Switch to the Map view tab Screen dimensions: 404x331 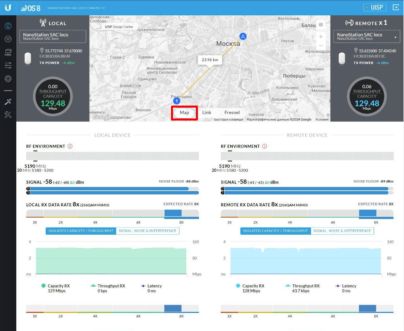(184, 113)
